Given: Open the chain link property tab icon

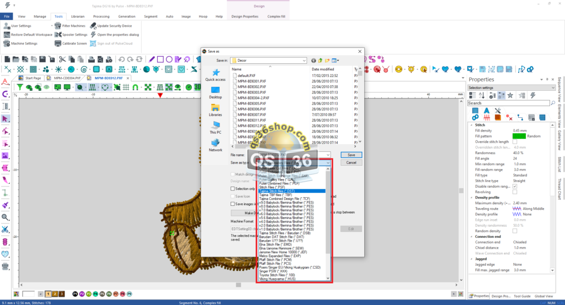Looking at the screenshot, I should pos(475,118).
